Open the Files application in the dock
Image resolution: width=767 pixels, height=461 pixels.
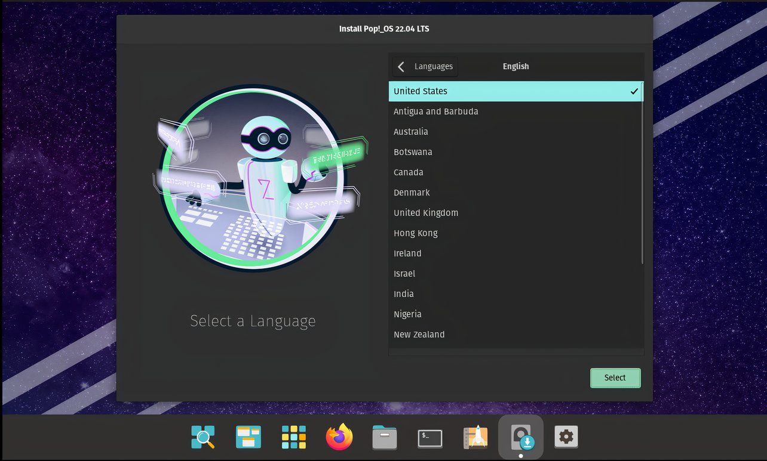tap(384, 437)
